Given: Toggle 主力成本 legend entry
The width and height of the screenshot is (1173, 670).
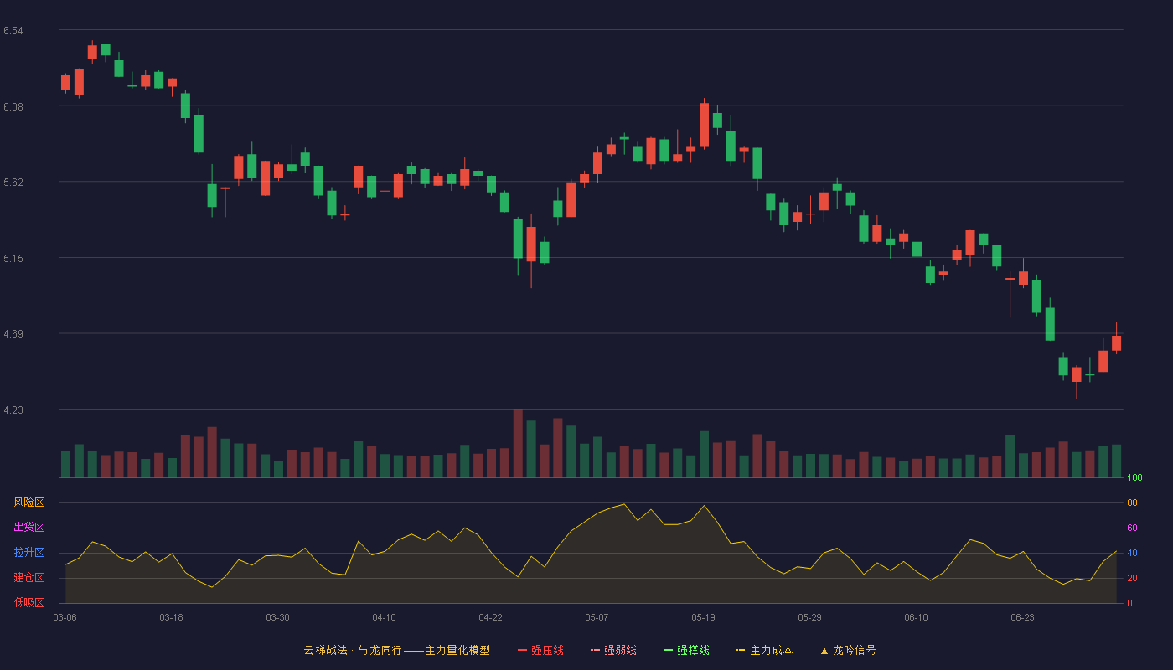Looking at the screenshot, I should (x=764, y=650).
